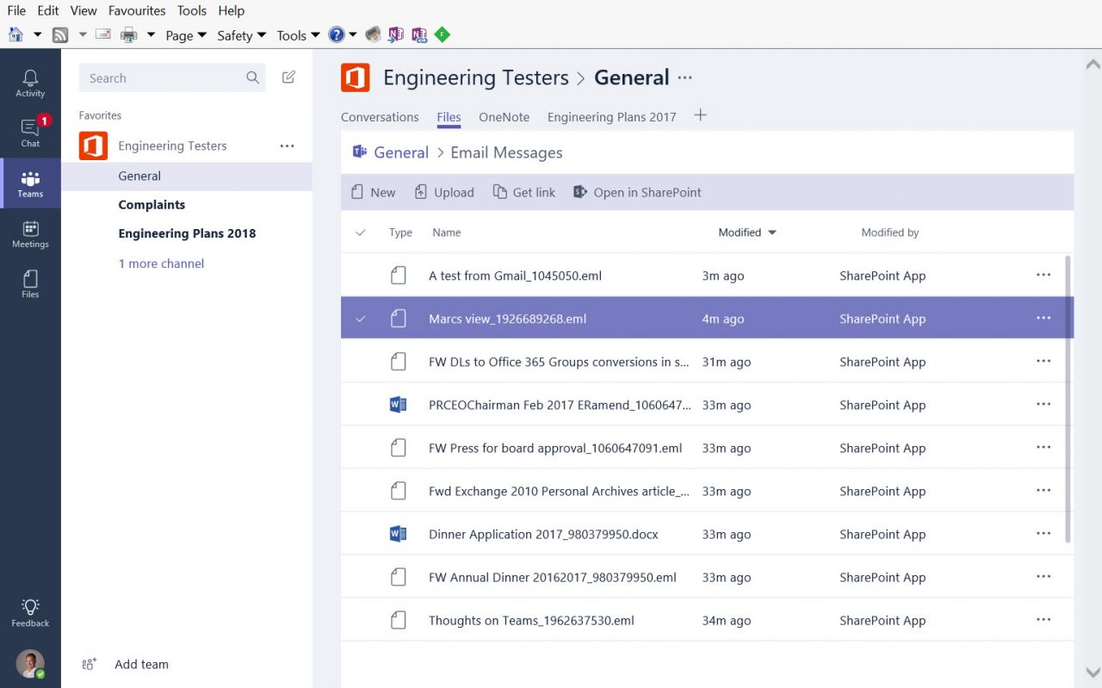Go to General folder breadcrumb
1102x688 pixels.
pos(401,152)
